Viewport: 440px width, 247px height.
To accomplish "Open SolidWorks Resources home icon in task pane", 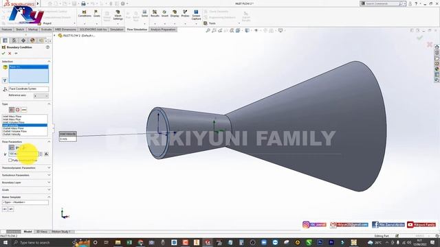I will pos(437,47).
